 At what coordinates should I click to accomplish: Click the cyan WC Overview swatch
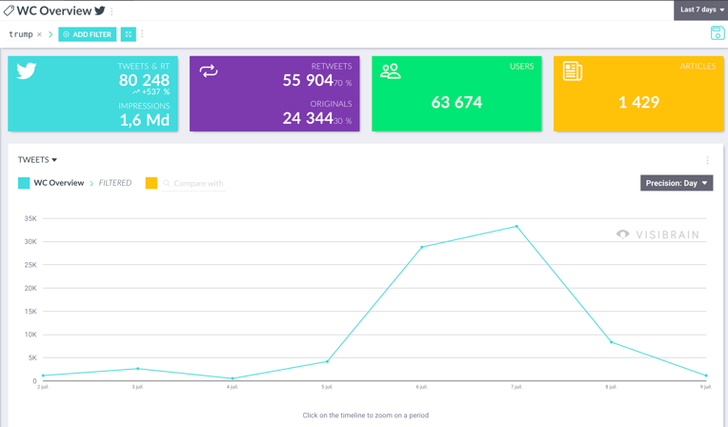click(24, 183)
